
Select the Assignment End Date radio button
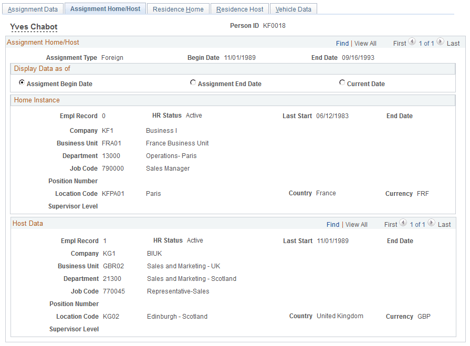[193, 82]
